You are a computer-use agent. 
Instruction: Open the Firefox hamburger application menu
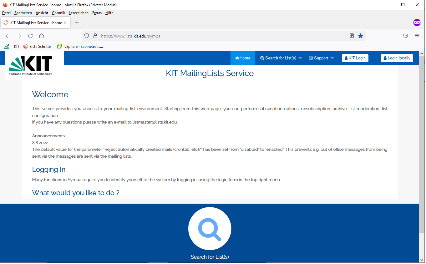(x=417, y=36)
